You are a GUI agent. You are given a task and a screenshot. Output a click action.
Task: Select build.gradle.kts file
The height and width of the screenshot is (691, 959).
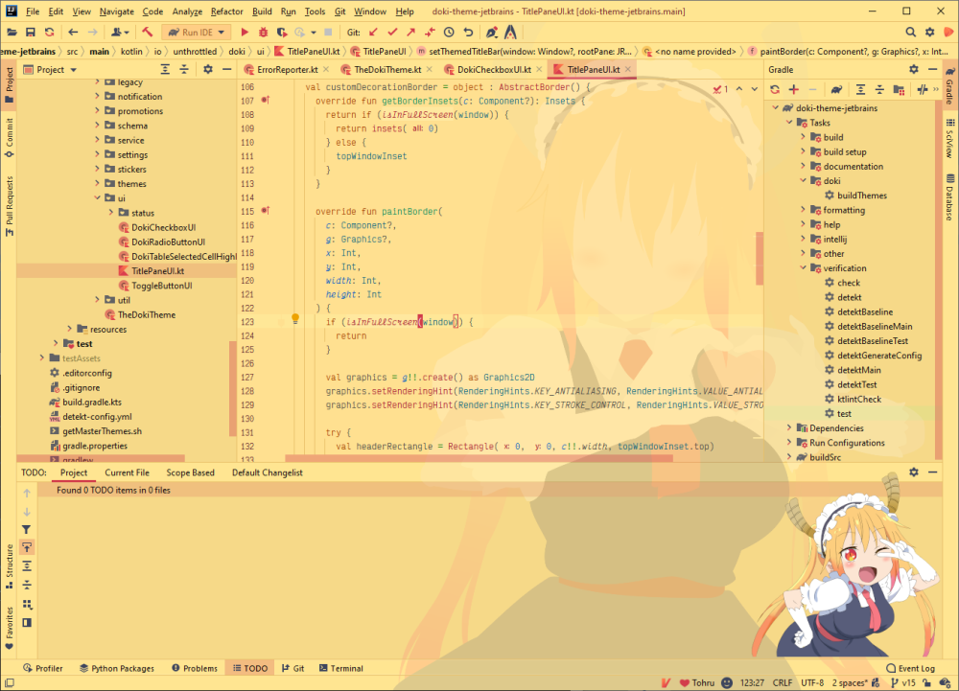coord(92,402)
